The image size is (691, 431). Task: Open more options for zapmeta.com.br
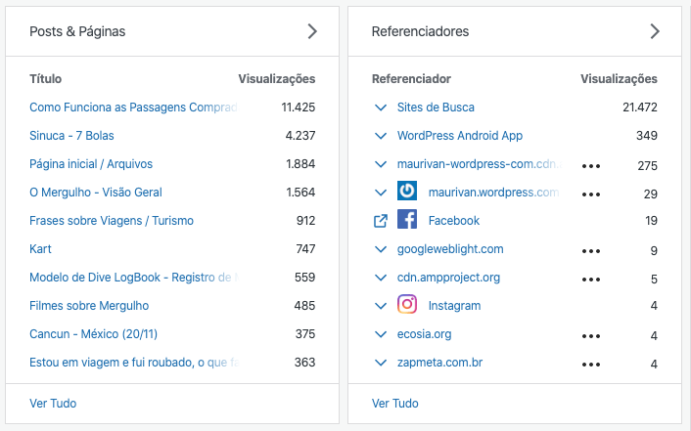[x=590, y=365]
